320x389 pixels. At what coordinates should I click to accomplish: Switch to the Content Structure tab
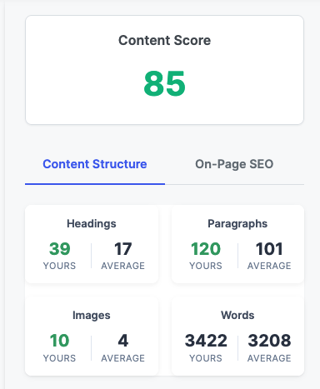95,164
